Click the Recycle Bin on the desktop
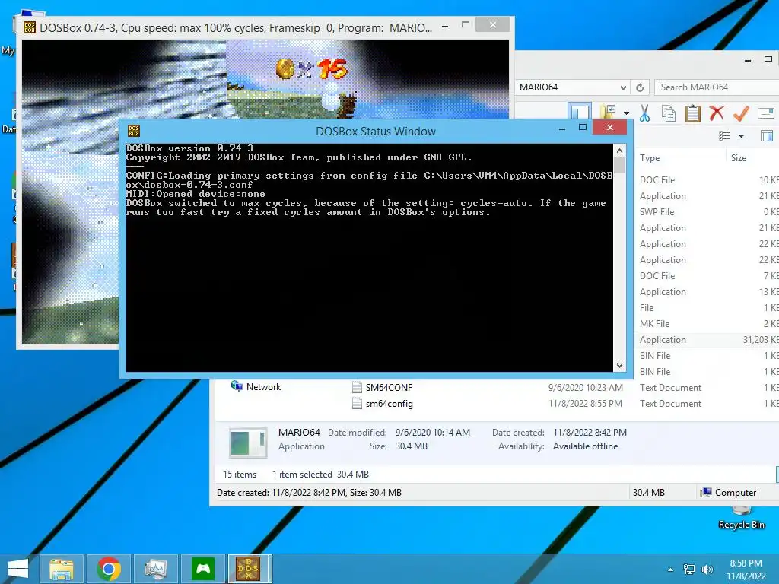 (x=741, y=517)
